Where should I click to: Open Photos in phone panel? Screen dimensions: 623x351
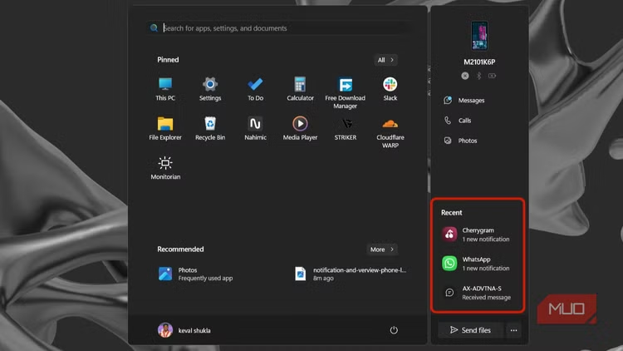pyautogui.click(x=467, y=141)
